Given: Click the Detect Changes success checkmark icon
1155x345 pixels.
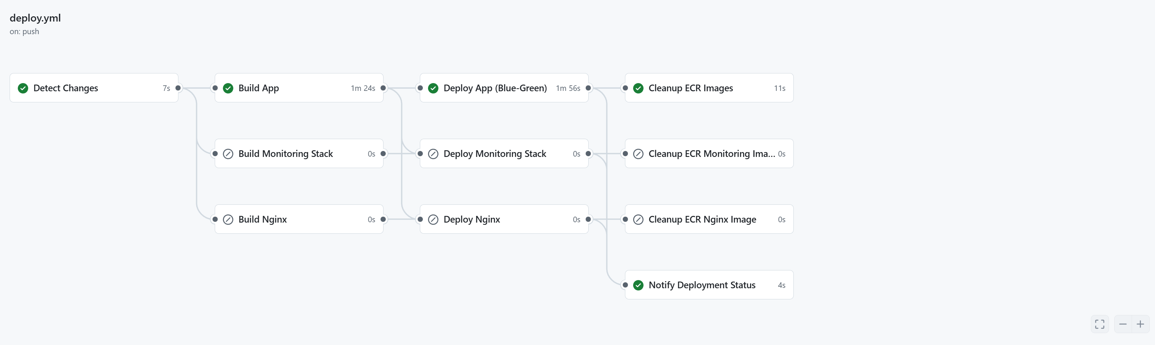Looking at the screenshot, I should tap(23, 88).
